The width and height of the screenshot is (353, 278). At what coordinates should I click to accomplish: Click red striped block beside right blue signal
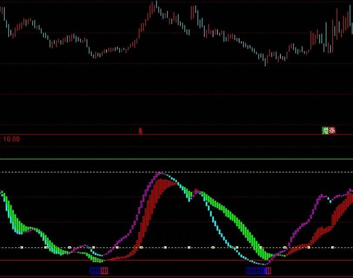[269, 271]
